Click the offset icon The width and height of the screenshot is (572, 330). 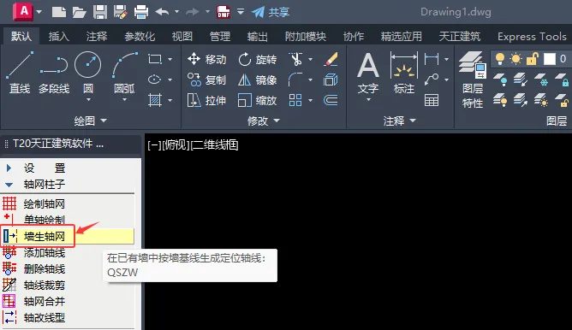(x=331, y=100)
